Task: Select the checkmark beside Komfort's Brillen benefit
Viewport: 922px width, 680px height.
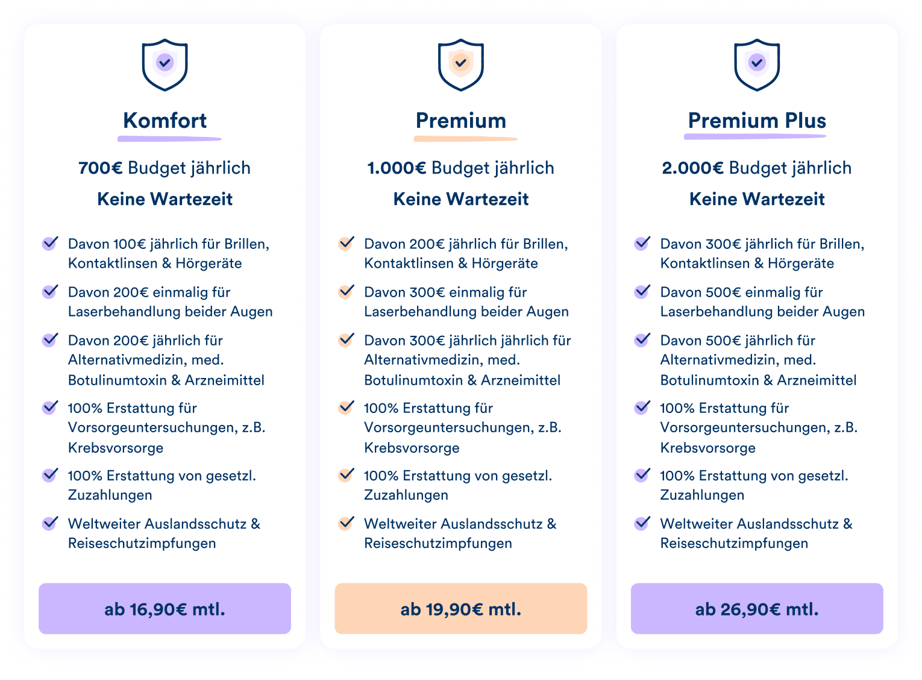Action: click(x=49, y=243)
